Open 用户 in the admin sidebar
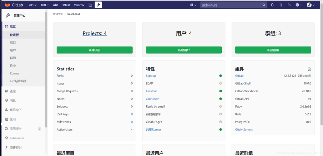 pyautogui.click(x=13, y=50)
